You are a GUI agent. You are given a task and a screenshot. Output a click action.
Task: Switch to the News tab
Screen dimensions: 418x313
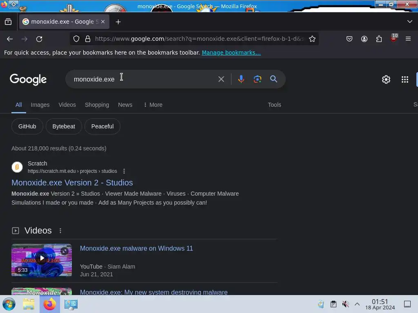pos(125,105)
